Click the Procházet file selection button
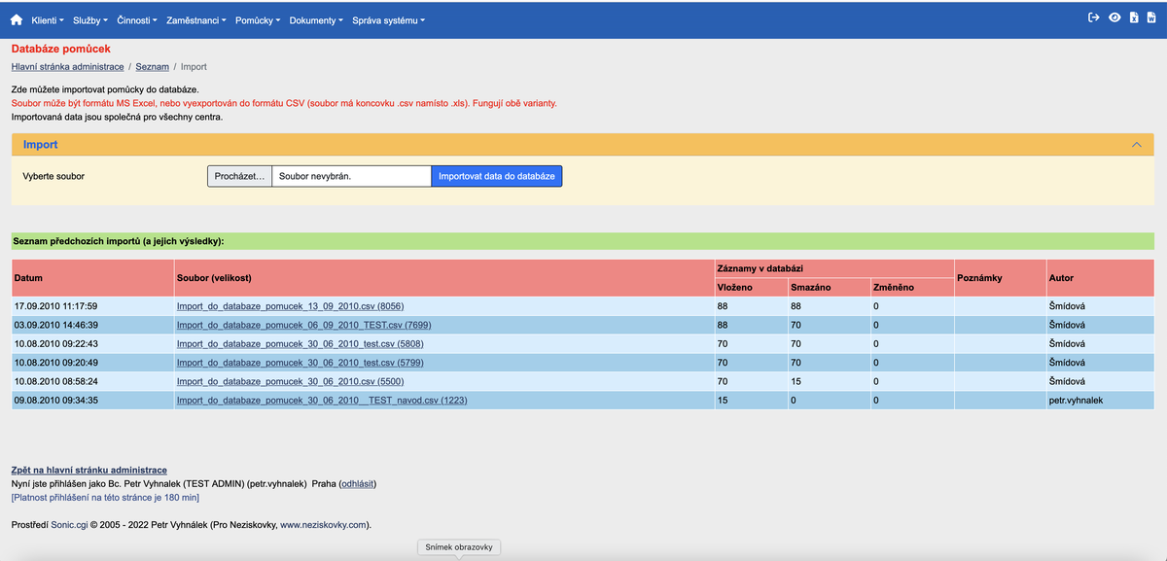The image size is (1167, 561). [x=238, y=176]
